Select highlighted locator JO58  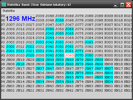coord(60,20)
